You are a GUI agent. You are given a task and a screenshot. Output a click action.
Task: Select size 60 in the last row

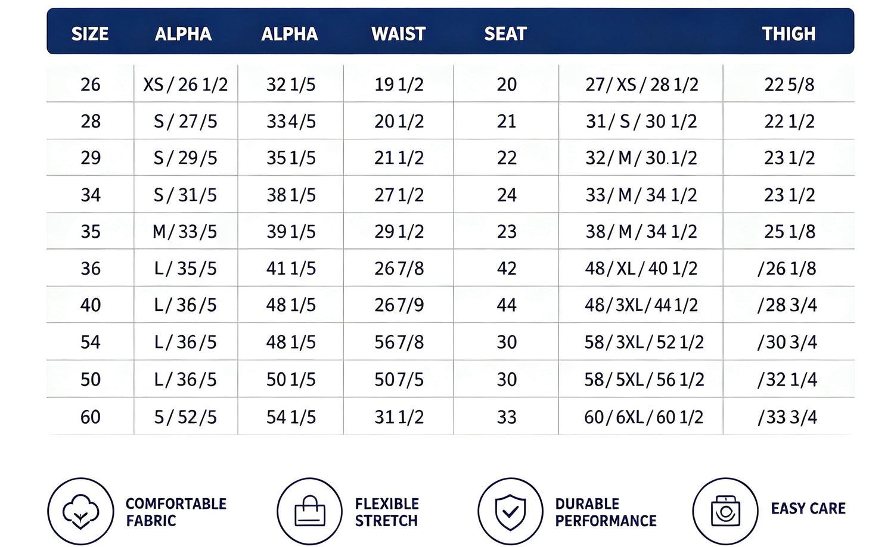click(x=91, y=417)
